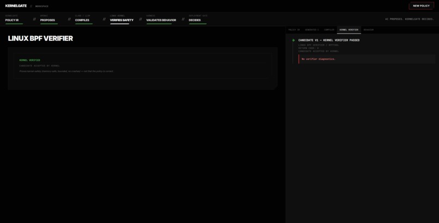
Task: Switch to the Behavior panel tab
Action: click(368, 29)
